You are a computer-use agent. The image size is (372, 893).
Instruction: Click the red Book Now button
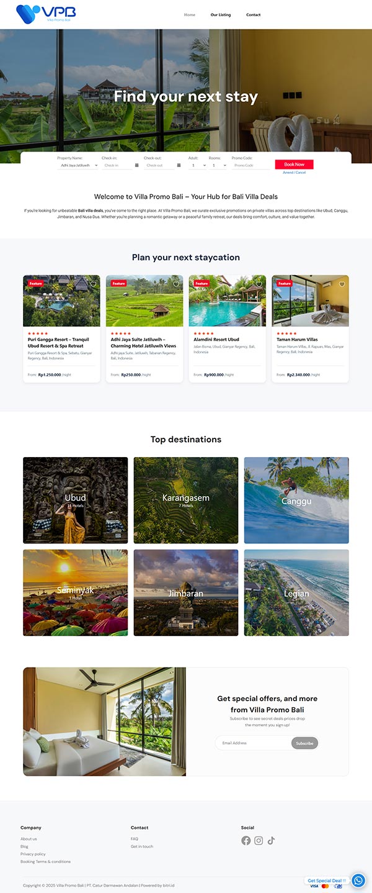click(294, 165)
